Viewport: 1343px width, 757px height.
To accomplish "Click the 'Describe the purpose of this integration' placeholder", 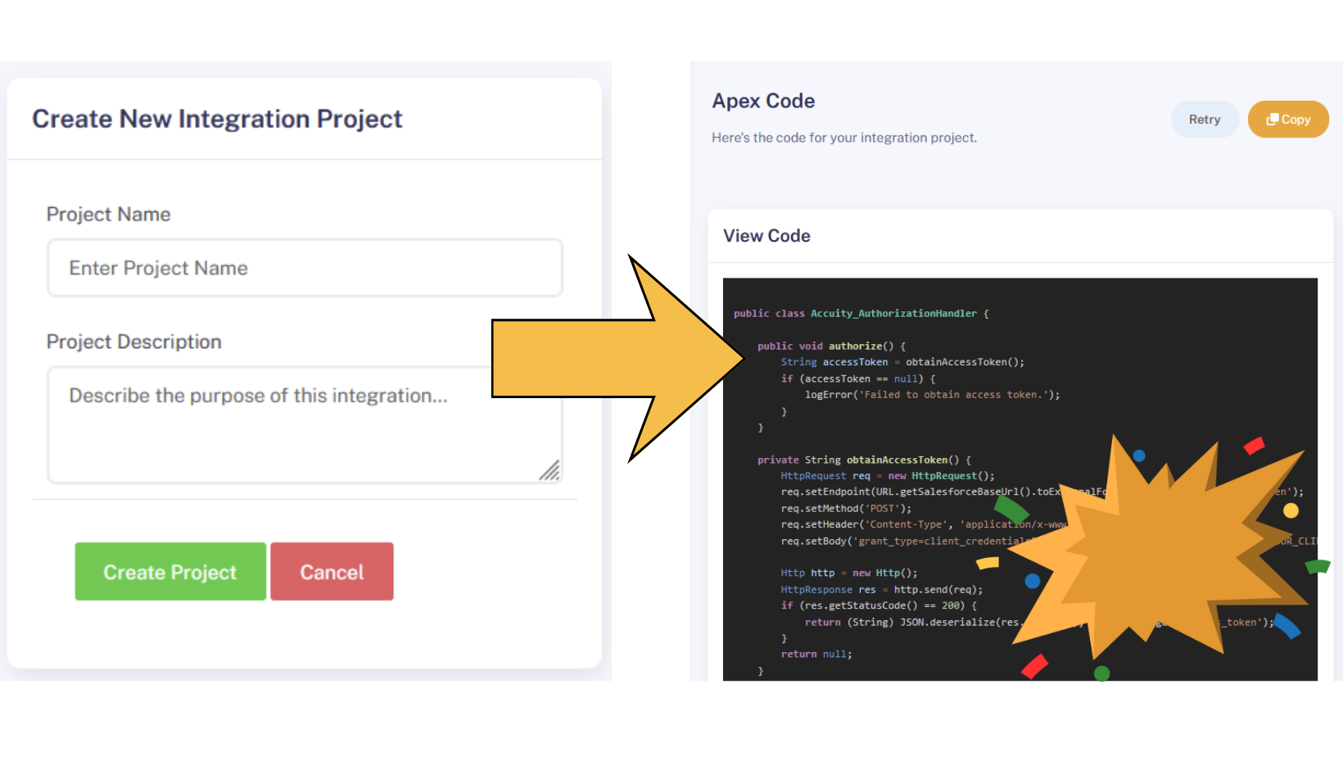I will tap(258, 395).
